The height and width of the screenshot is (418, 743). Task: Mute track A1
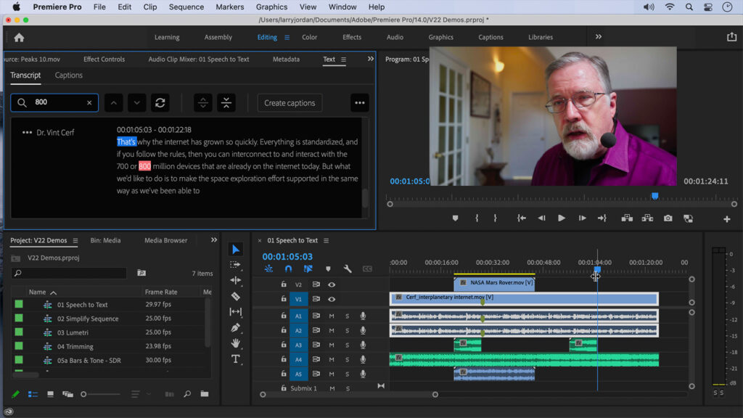coord(332,316)
